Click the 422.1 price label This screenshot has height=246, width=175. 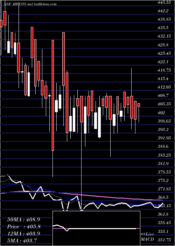(x=162, y=62)
